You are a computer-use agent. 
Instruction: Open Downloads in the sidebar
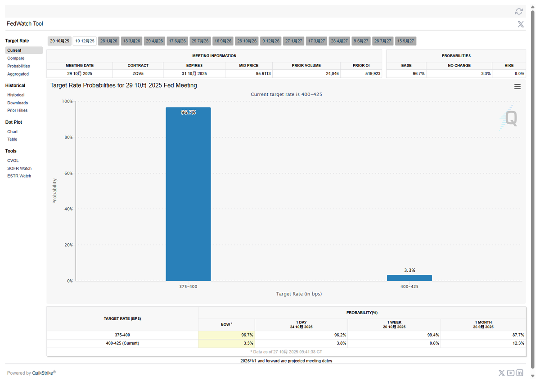coord(18,103)
